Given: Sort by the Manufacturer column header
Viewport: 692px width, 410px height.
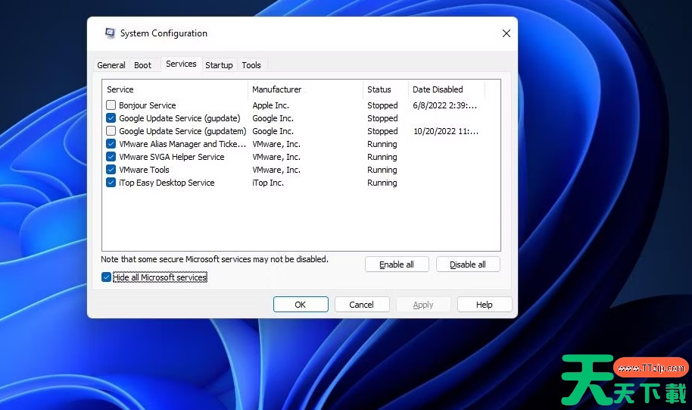Looking at the screenshot, I should pos(305,89).
